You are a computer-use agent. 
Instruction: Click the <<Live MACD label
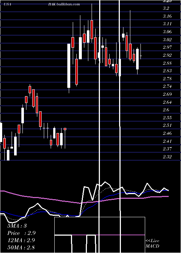[x=152, y=243]
